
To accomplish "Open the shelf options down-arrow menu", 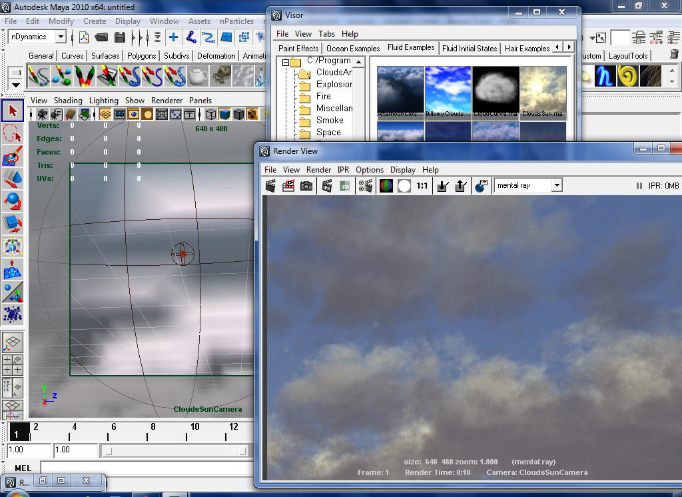I will 16,85.
